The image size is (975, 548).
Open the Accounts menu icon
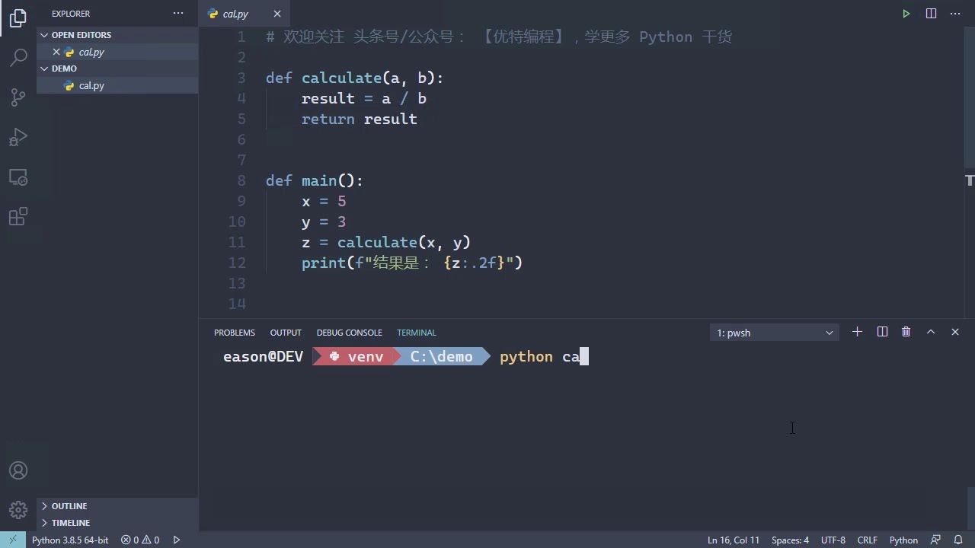(18, 471)
